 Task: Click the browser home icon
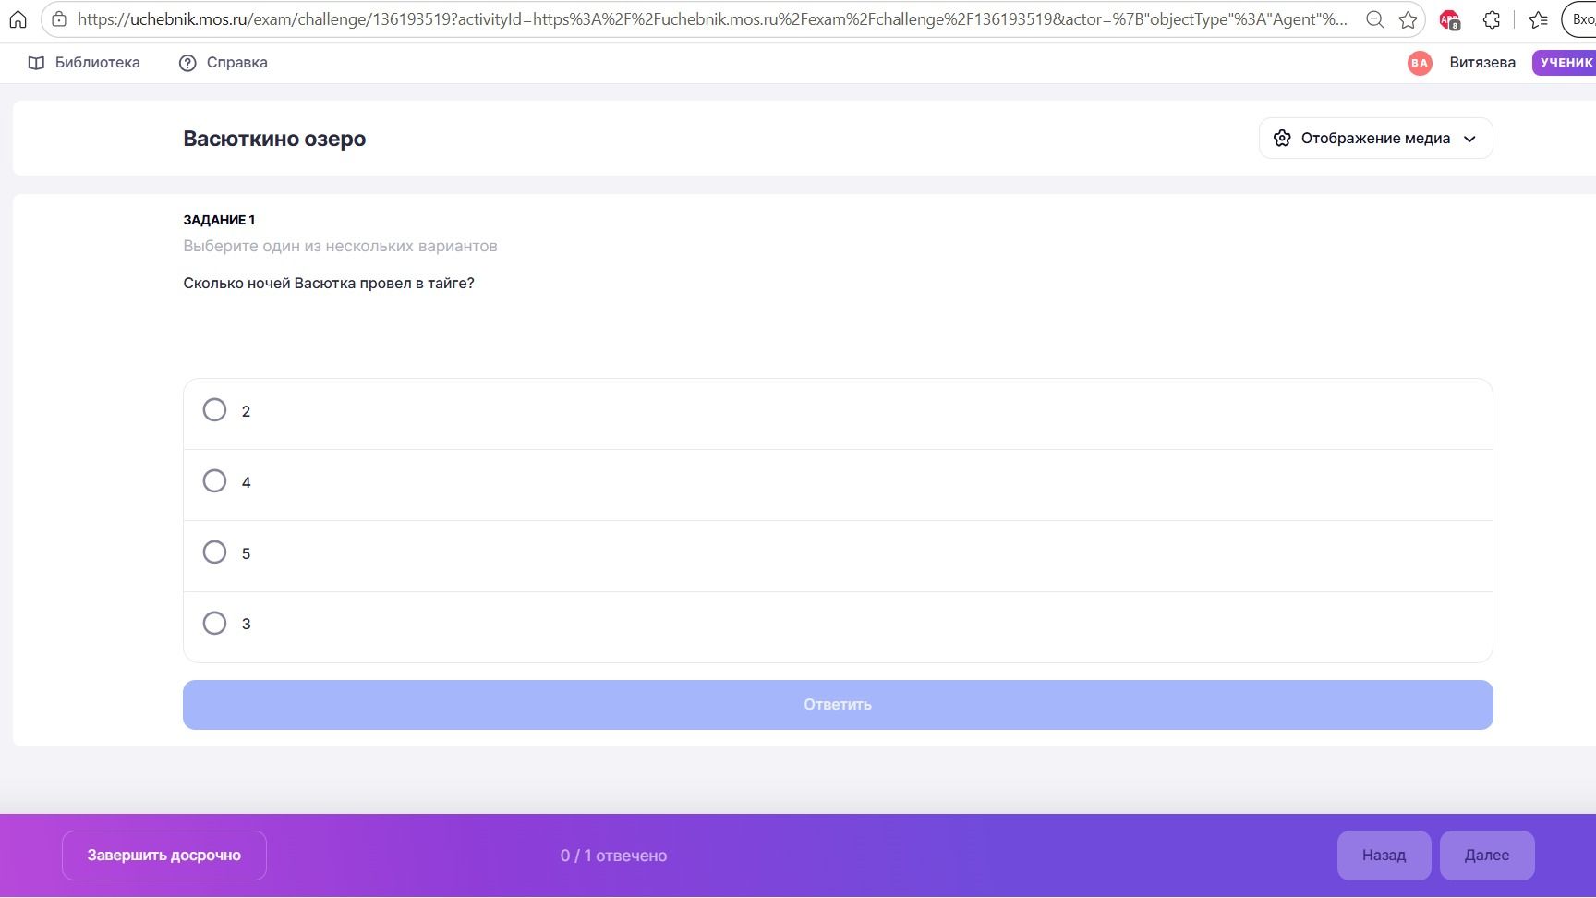tap(18, 19)
